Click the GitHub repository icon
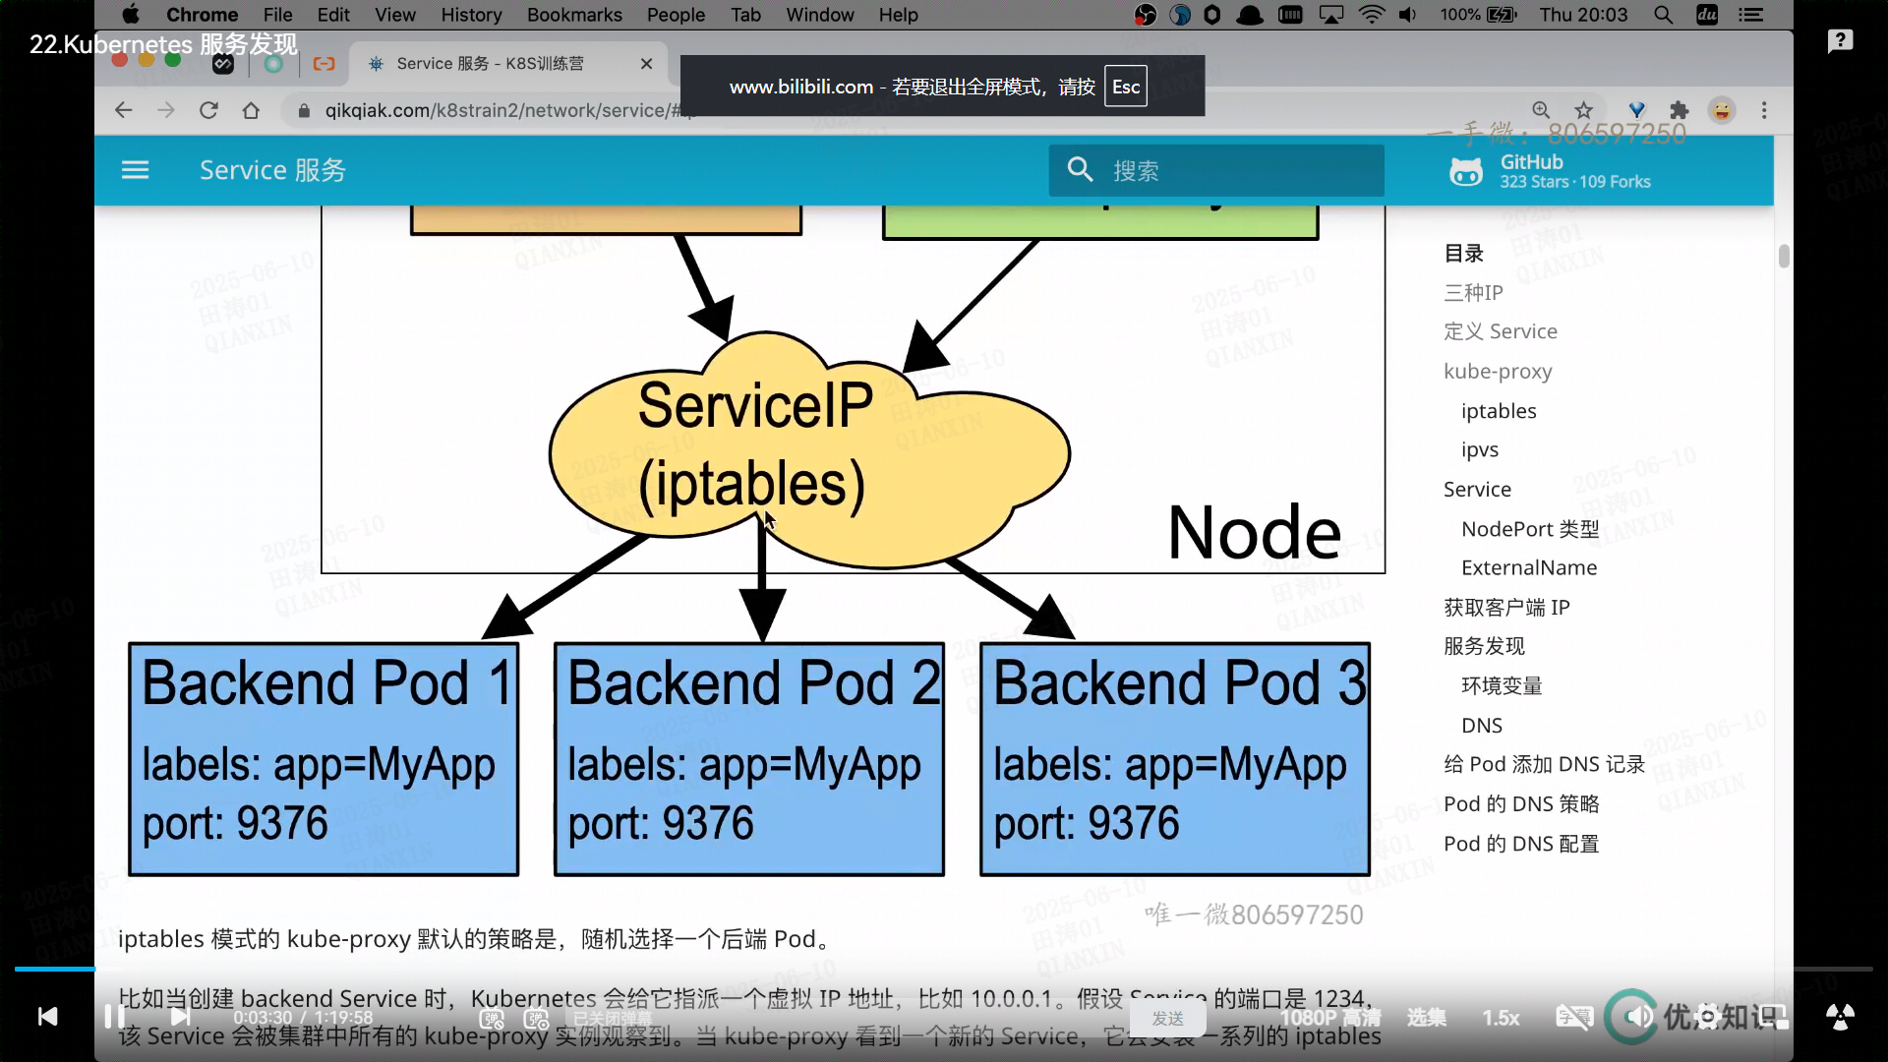 tap(1465, 171)
